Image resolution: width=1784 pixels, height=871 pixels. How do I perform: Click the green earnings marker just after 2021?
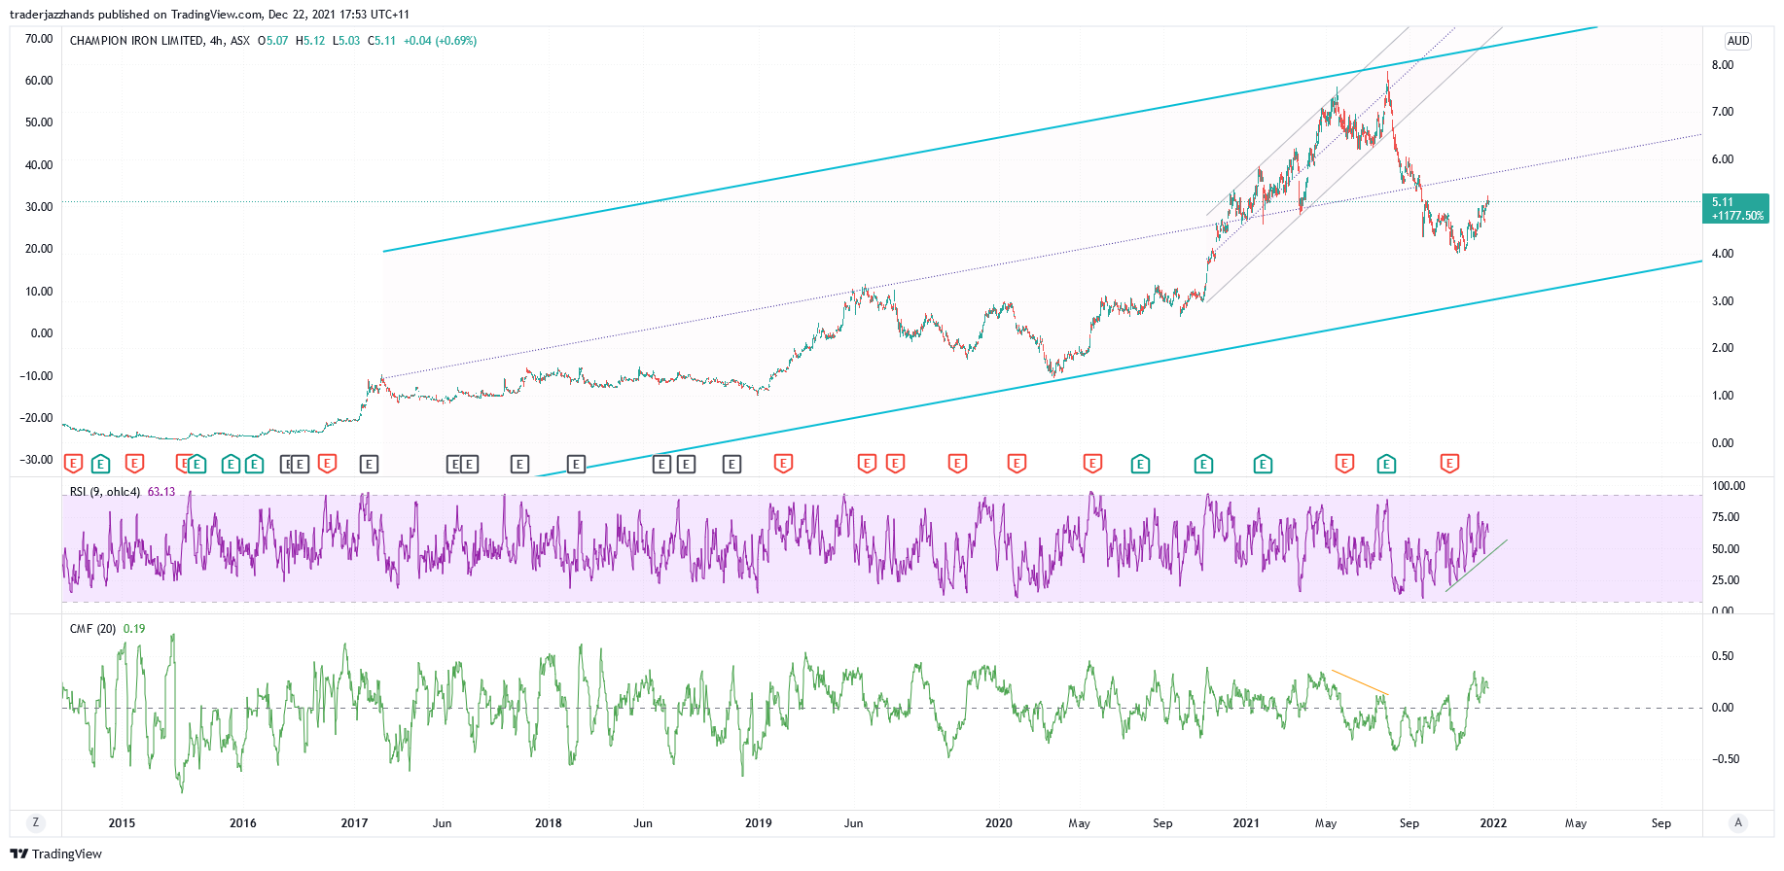(x=1263, y=464)
